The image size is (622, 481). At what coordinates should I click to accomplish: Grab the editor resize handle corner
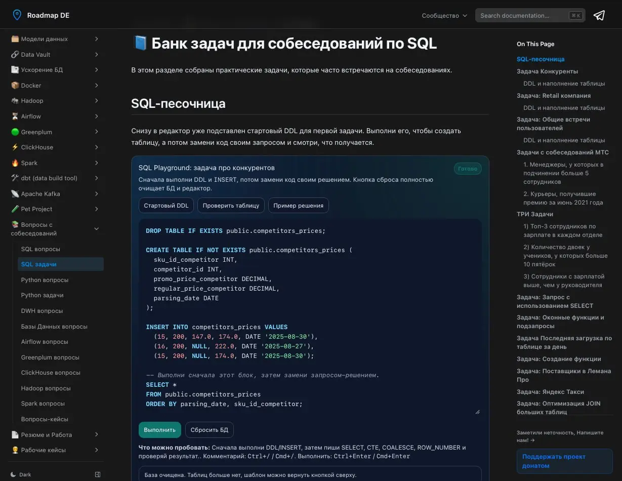point(477,412)
